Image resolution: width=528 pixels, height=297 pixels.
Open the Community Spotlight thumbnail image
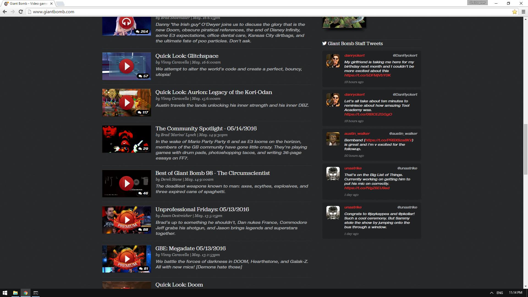127,139
